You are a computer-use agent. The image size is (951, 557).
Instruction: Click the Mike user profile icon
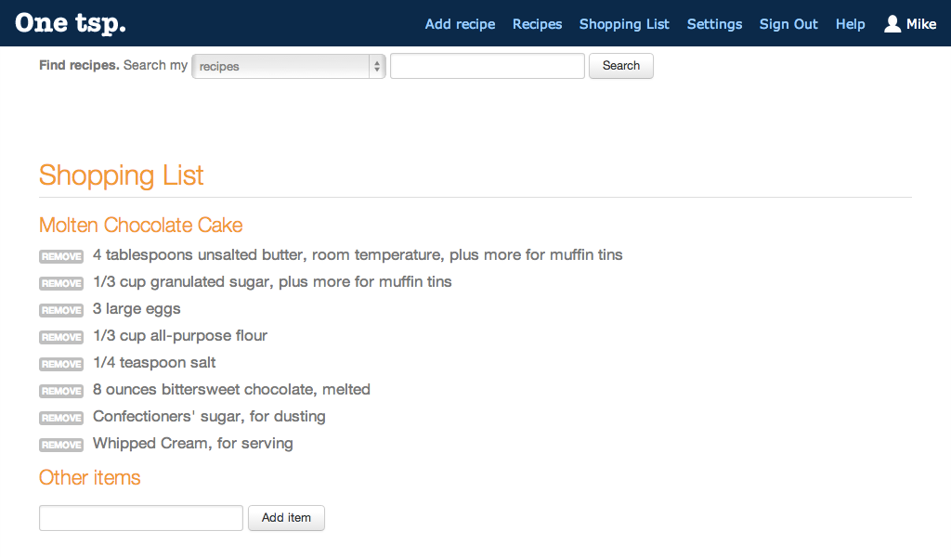(x=892, y=24)
